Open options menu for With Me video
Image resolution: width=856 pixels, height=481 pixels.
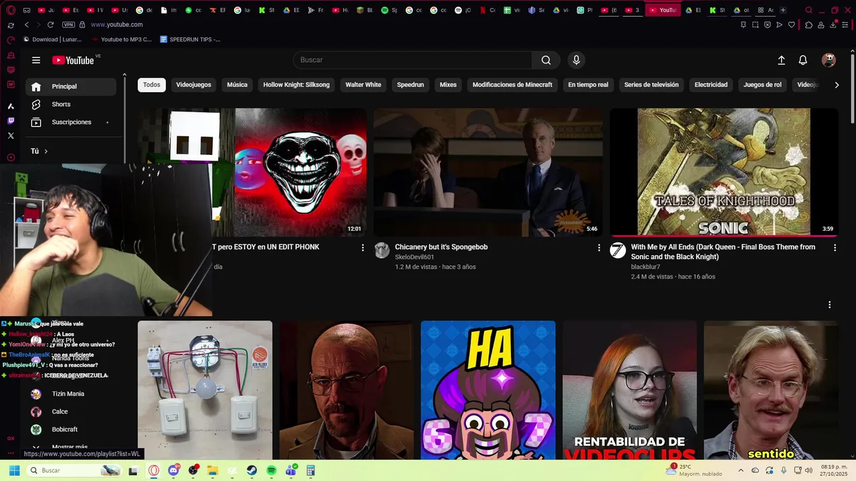[x=835, y=248]
